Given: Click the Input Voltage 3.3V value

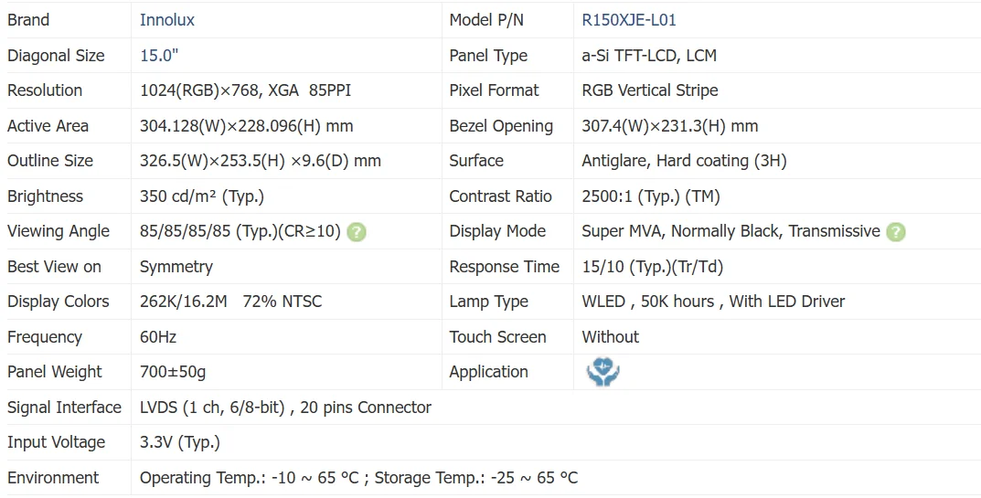Looking at the screenshot, I should 179,442.
